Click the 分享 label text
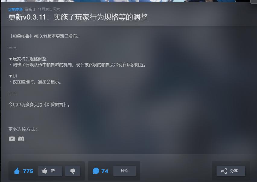The width and height of the screenshot is (257, 182). click(x=234, y=171)
